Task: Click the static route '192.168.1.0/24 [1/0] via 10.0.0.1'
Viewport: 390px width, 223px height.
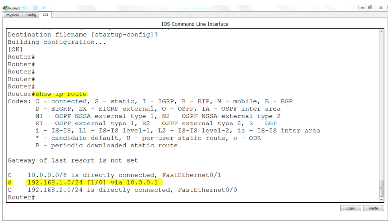Action: pyautogui.click(x=92, y=182)
